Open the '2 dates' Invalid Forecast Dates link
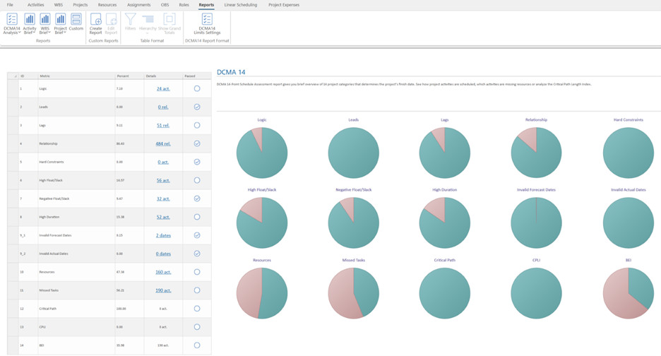The height and width of the screenshot is (356, 661). coord(163,235)
